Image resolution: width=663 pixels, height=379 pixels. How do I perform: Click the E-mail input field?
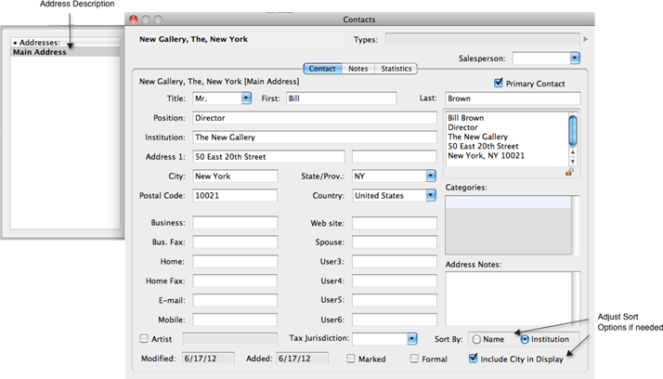pyautogui.click(x=235, y=301)
